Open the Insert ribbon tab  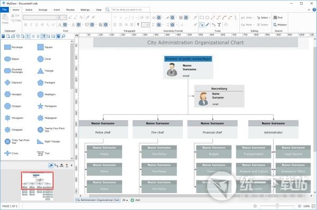tap(57, 10)
